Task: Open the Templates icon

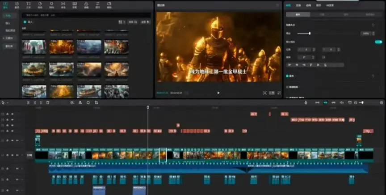Action: [109, 5]
